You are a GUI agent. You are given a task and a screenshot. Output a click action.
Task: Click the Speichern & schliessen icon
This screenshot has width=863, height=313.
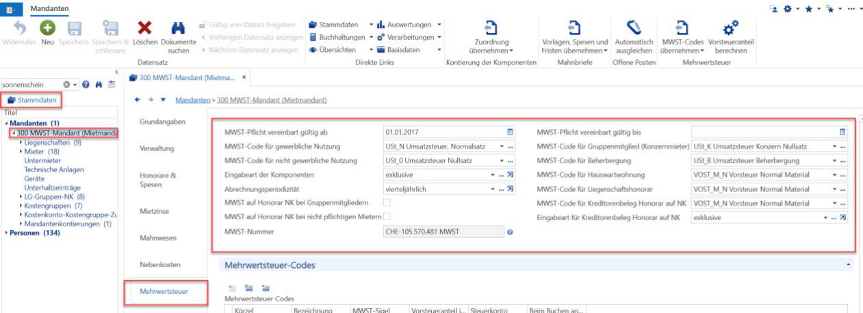[110, 28]
